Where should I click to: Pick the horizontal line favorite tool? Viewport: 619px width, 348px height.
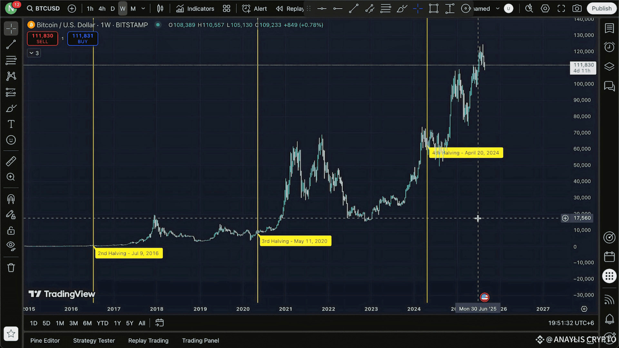pos(322,9)
